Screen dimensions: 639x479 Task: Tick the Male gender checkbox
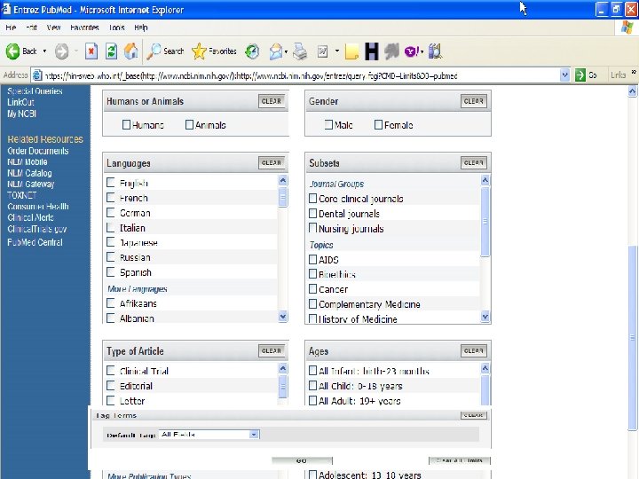point(328,125)
